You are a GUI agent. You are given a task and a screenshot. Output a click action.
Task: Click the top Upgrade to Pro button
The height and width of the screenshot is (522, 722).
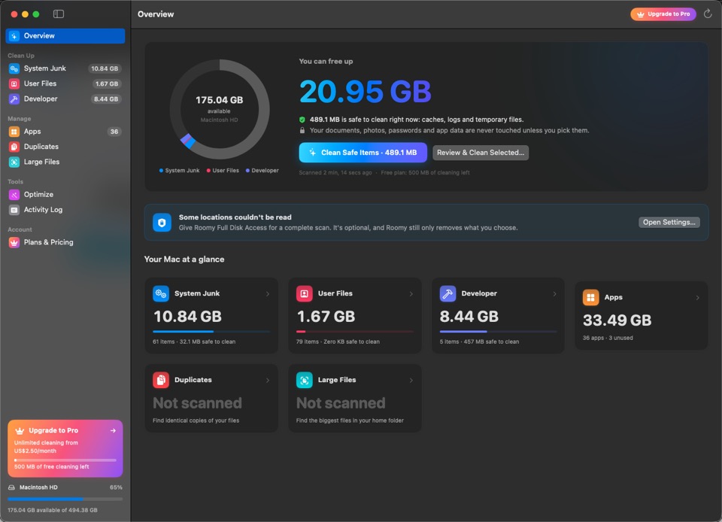(663, 14)
